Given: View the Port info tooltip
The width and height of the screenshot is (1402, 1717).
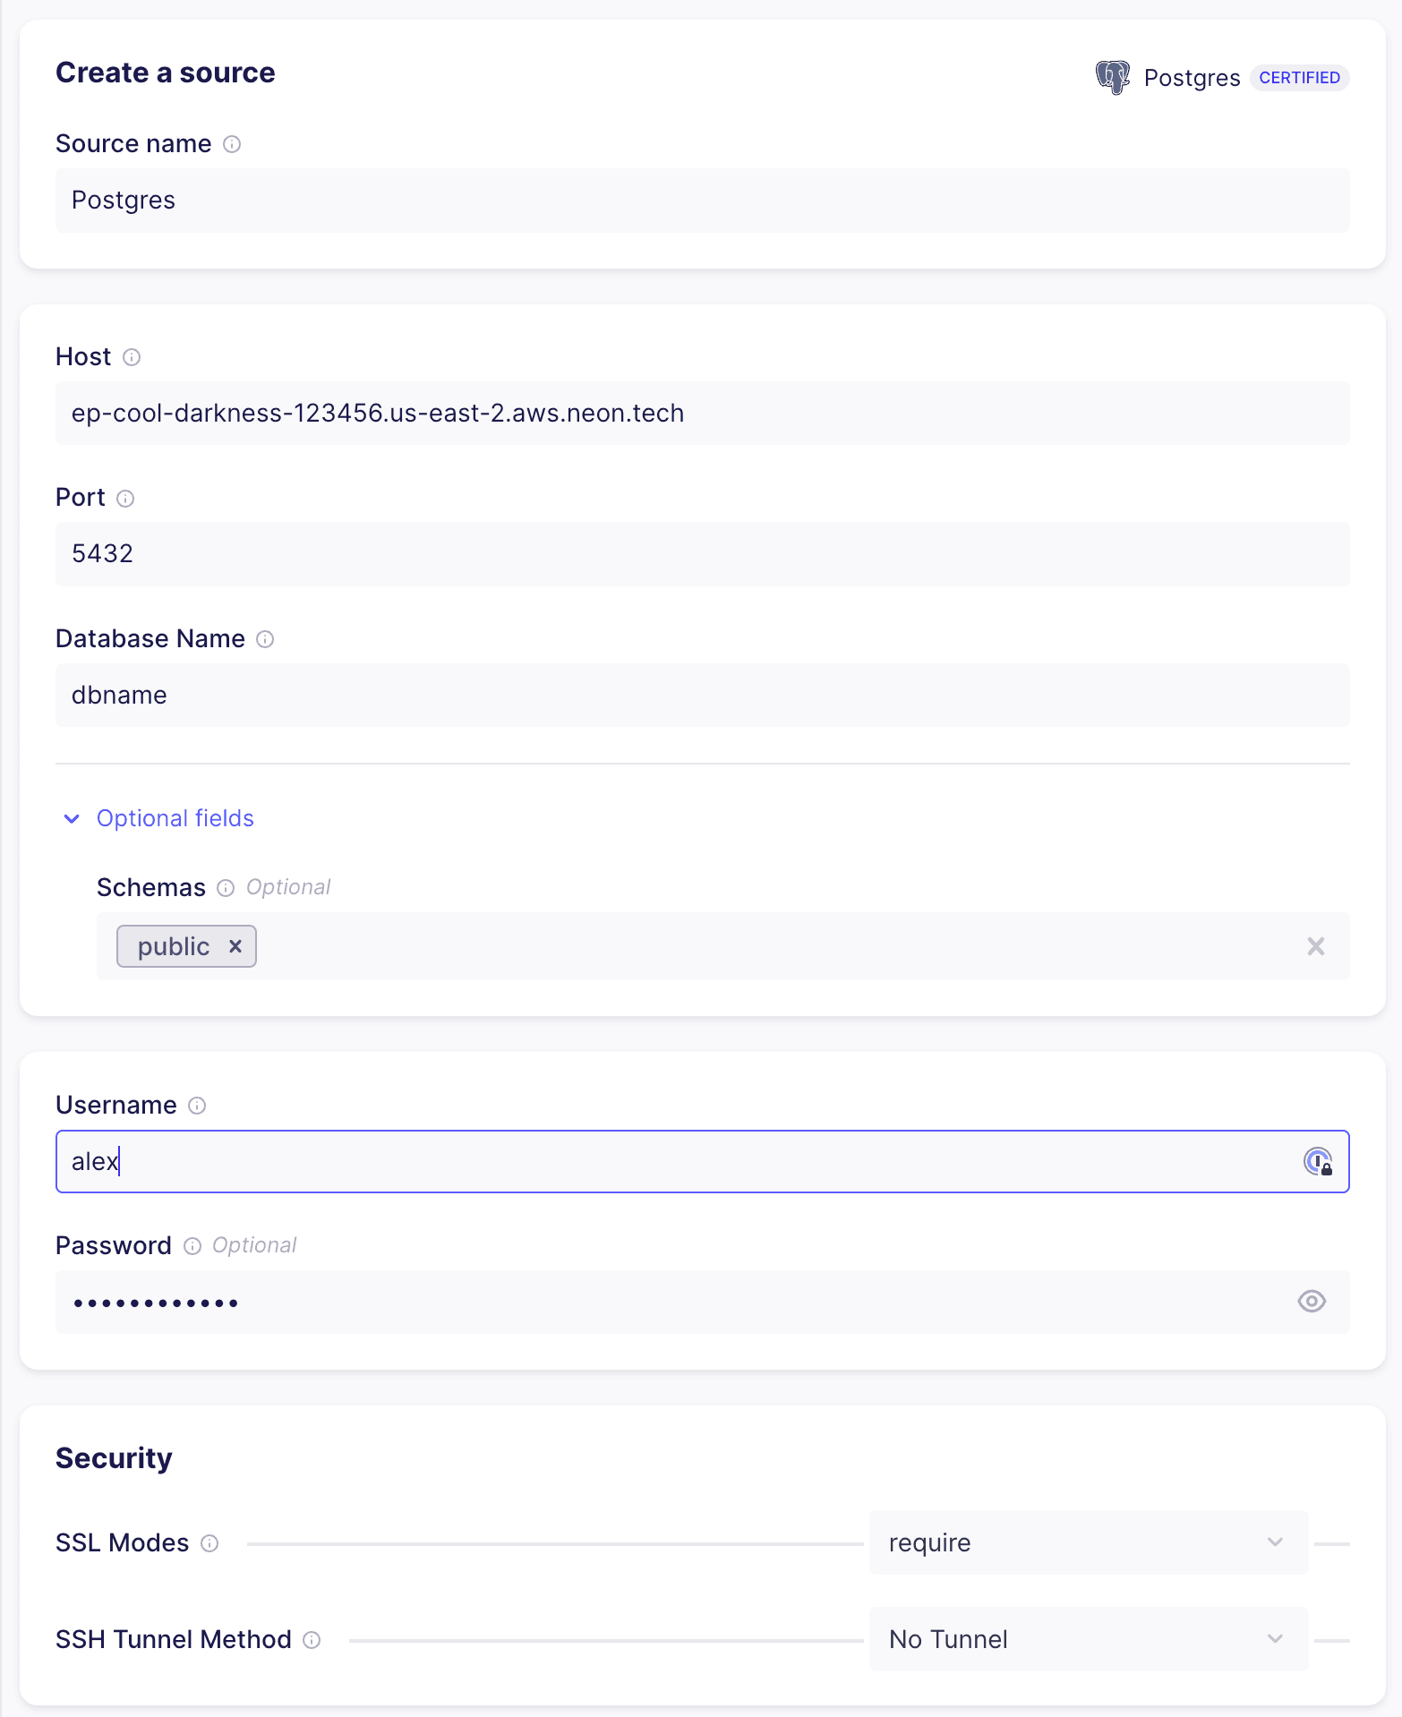Looking at the screenshot, I should (125, 499).
